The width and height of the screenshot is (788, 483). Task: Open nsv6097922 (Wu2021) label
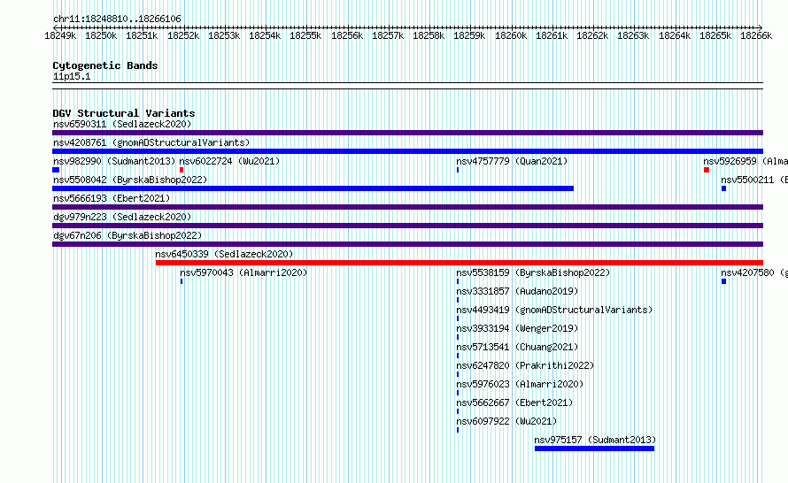tap(506, 421)
